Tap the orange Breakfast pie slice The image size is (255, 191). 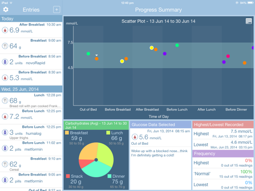click(x=89, y=152)
